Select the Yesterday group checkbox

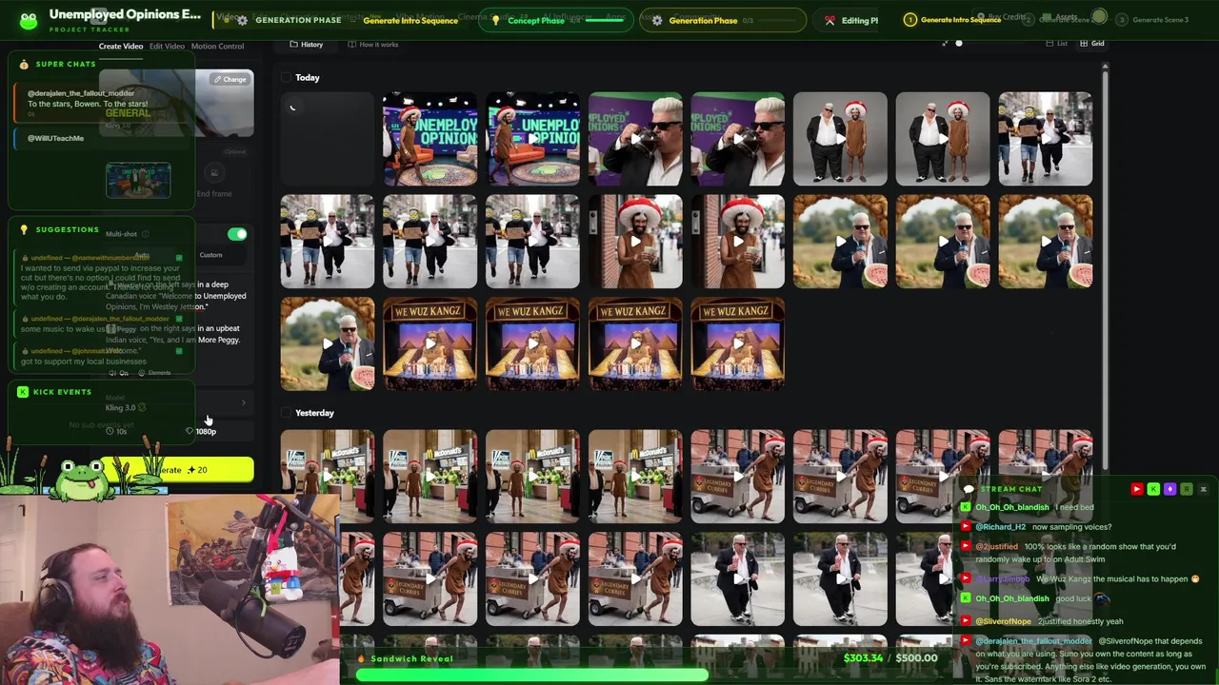point(286,413)
